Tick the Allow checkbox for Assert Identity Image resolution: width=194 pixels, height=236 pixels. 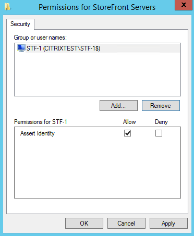tap(127, 133)
